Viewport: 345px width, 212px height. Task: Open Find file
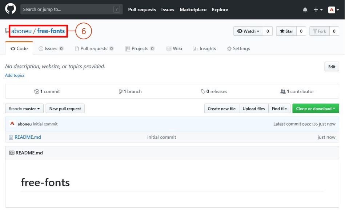tap(279, 109)
